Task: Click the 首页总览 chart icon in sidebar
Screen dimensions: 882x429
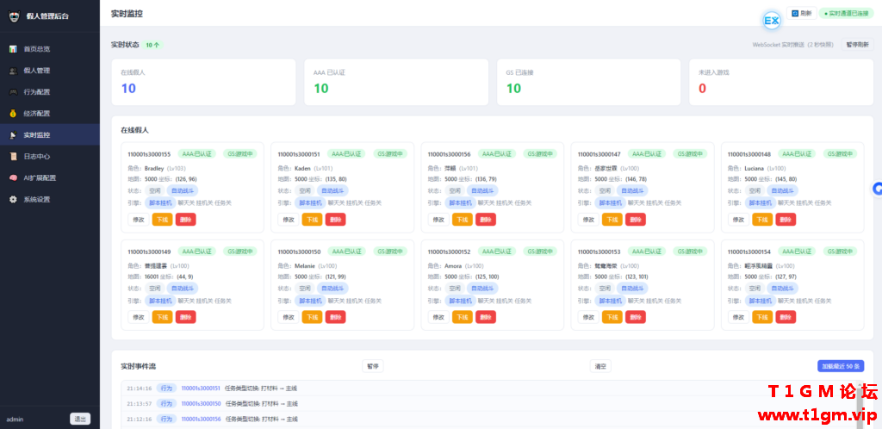Action: pos(13,49)
